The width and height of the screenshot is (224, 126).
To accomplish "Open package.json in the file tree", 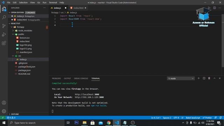I will coord(24,70).
